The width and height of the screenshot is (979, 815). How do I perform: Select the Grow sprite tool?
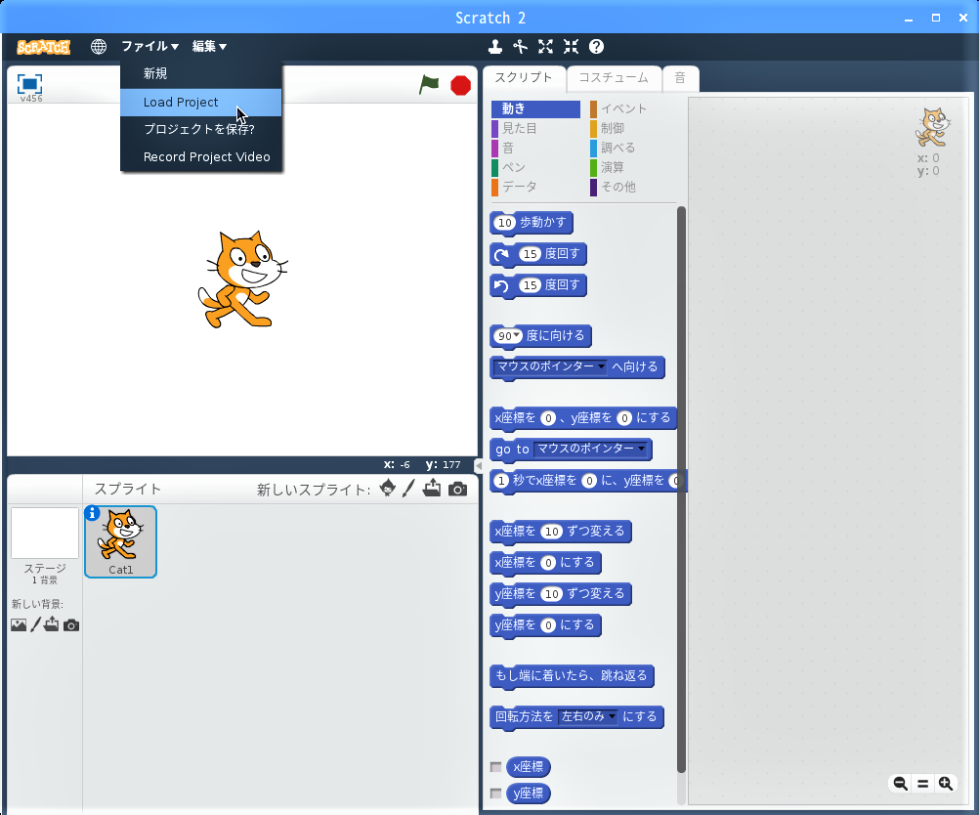[x=546, y=46]
